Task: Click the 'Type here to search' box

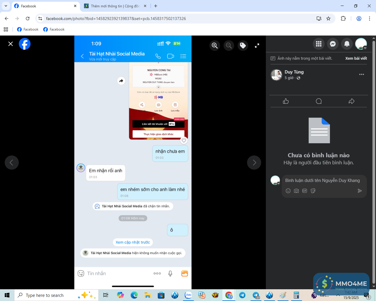Action: [56, 295]
